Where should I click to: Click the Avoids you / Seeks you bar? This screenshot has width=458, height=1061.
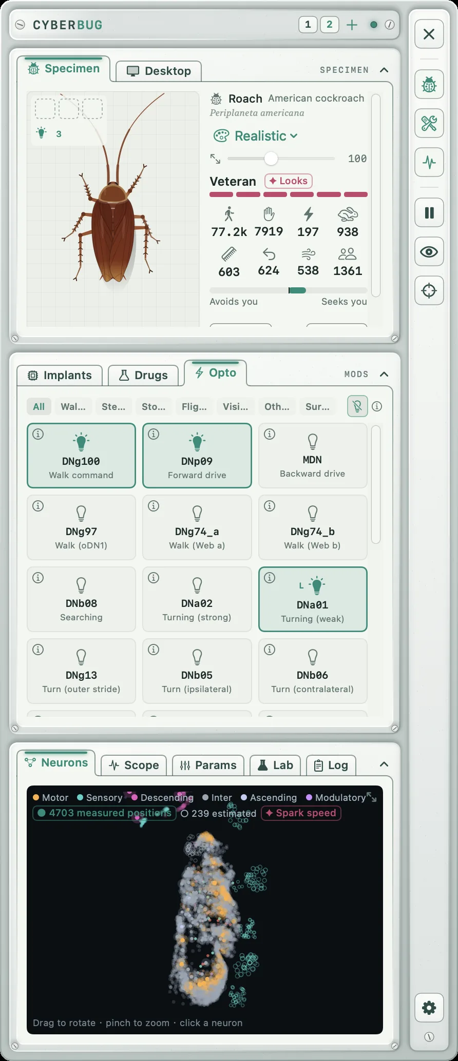click(289, 290)
